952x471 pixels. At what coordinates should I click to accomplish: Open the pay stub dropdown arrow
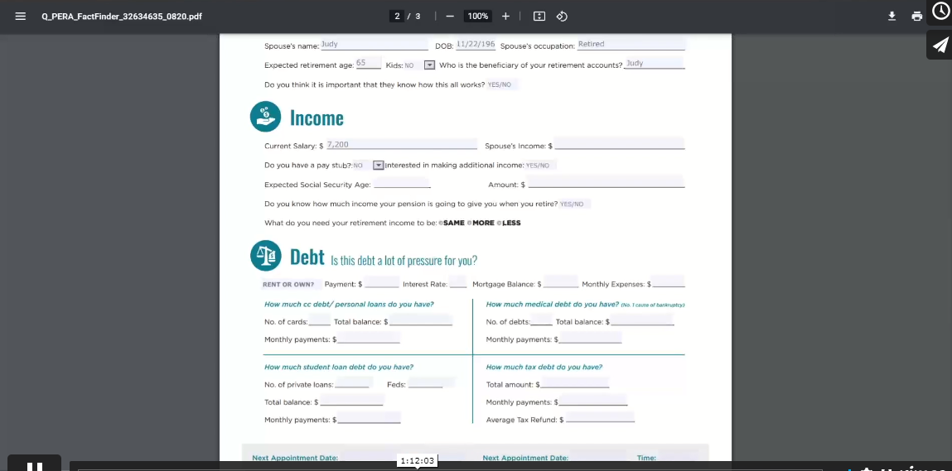(x=379, y=165)
